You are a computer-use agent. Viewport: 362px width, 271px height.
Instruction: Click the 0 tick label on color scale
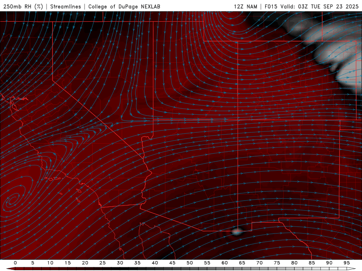pyautogui.click(x=15, y=263)
